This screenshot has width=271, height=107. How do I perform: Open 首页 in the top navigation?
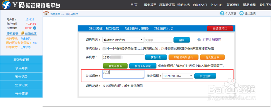tap(134, 5)
